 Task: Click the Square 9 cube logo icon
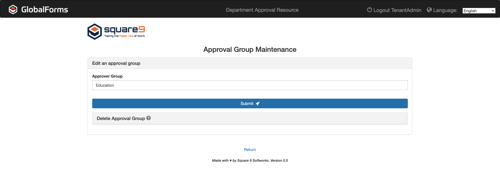pos(95,32)
